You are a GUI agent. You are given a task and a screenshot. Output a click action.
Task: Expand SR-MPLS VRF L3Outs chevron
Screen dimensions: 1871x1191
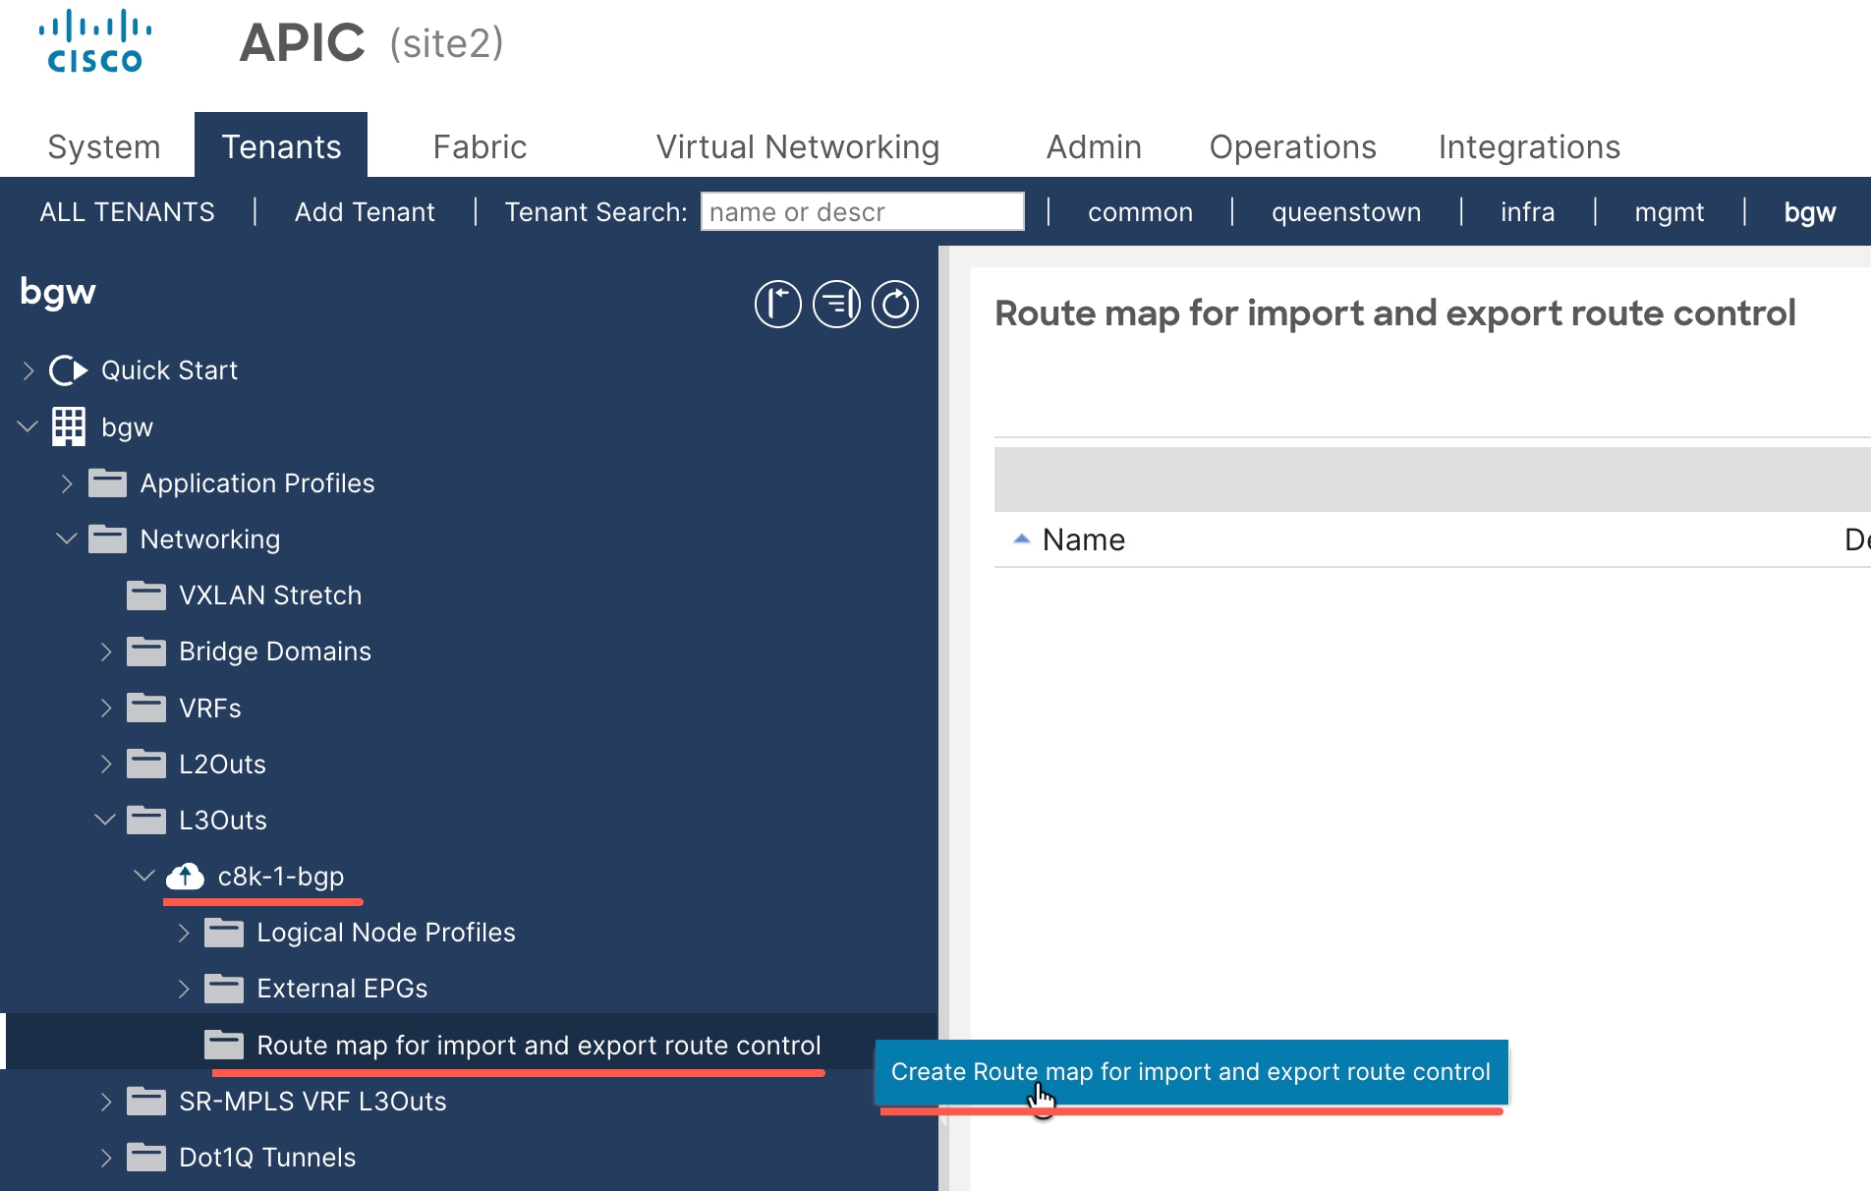point(106,1101)
